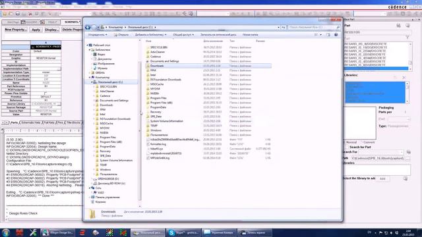Open the address bar history dropdown arrow
The image size is (422, 237).
pos(278,27)
